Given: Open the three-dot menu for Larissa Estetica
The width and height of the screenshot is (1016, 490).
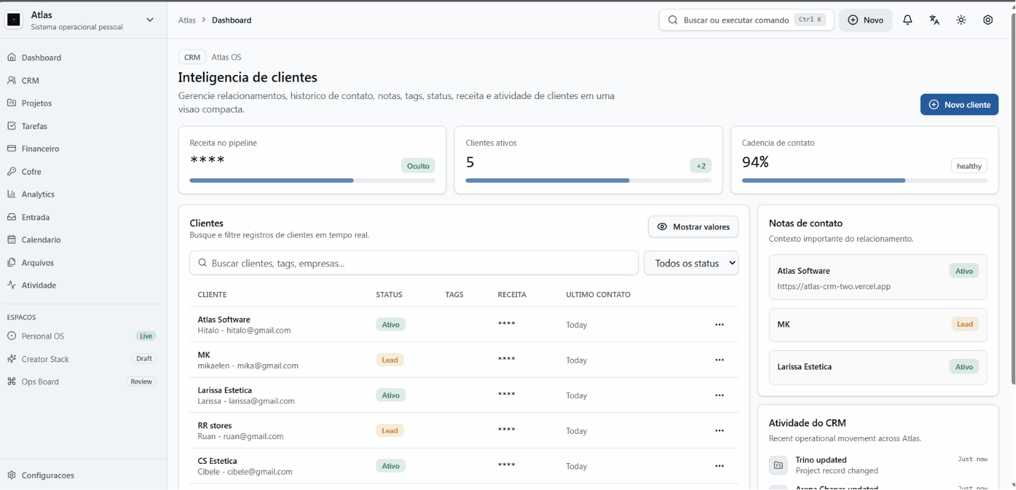Looking at the screenshot, I should [719, 396].
